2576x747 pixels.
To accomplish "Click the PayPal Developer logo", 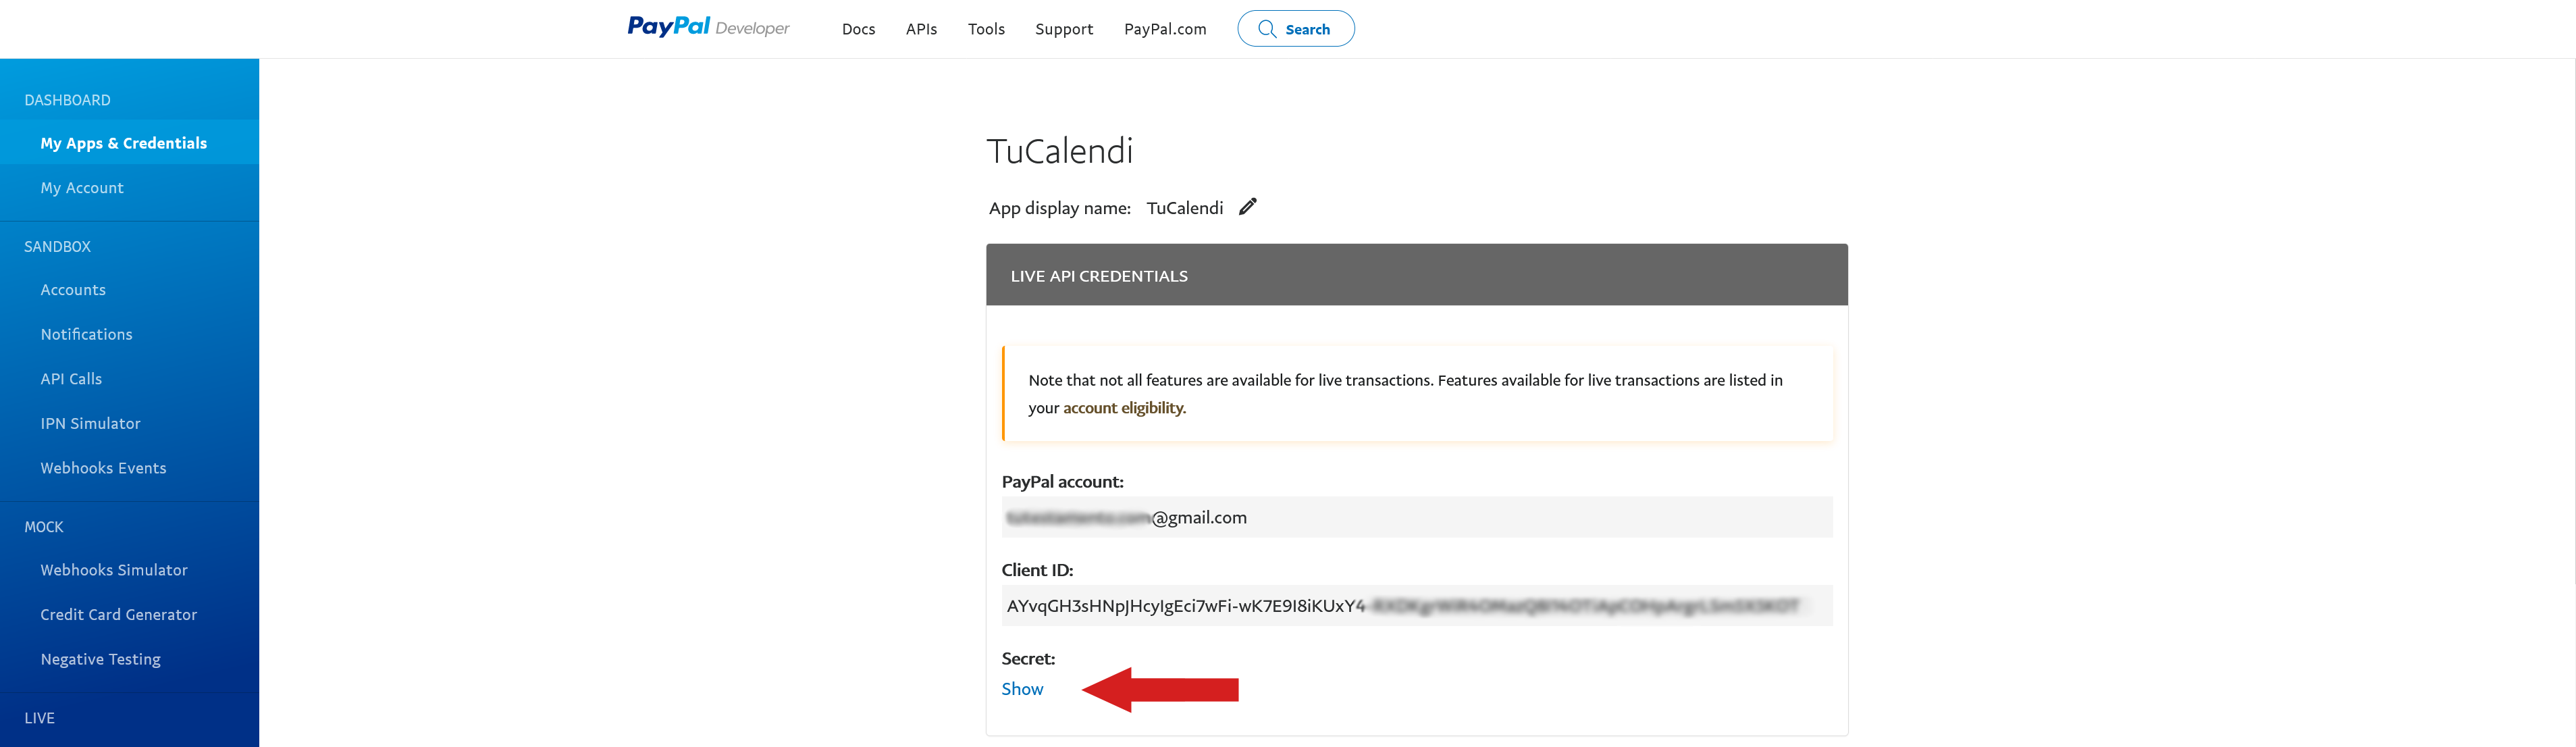I will point(708,27).
